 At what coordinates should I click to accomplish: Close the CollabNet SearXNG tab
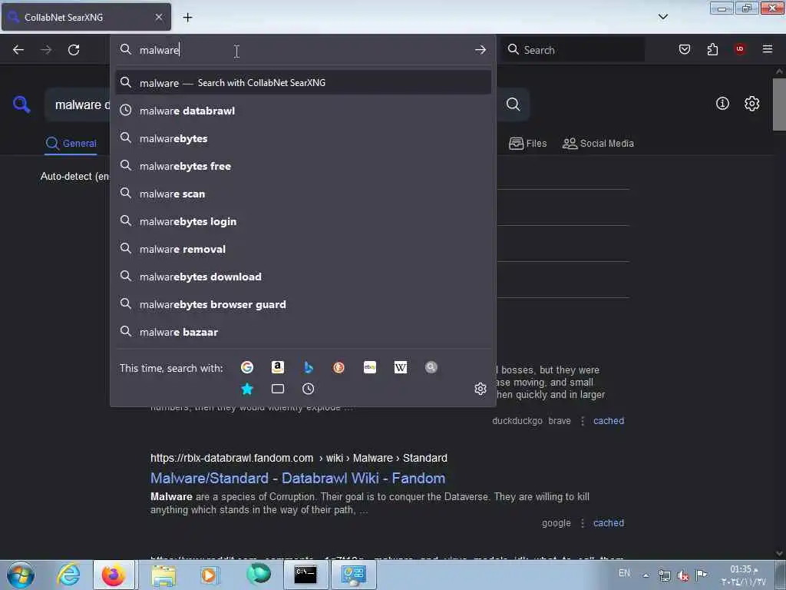159,17
